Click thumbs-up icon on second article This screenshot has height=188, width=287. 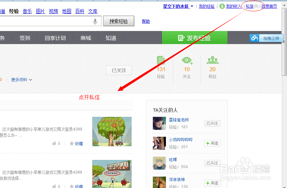54,186
